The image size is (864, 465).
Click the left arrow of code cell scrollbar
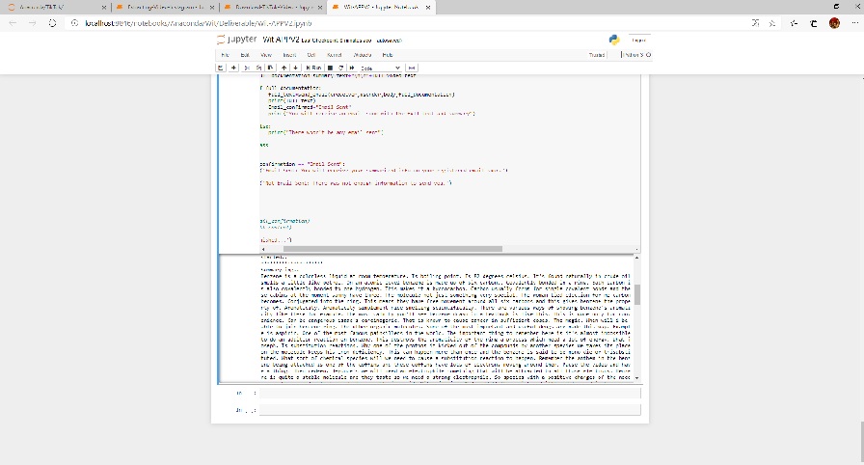tap(263, 249)
